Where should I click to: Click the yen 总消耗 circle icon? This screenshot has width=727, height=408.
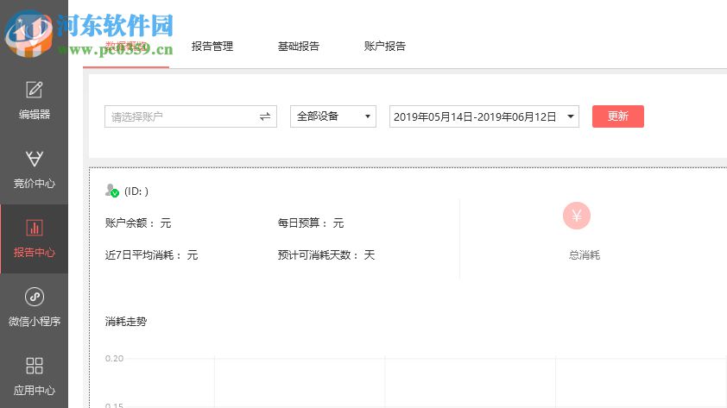tap(576, 216)
